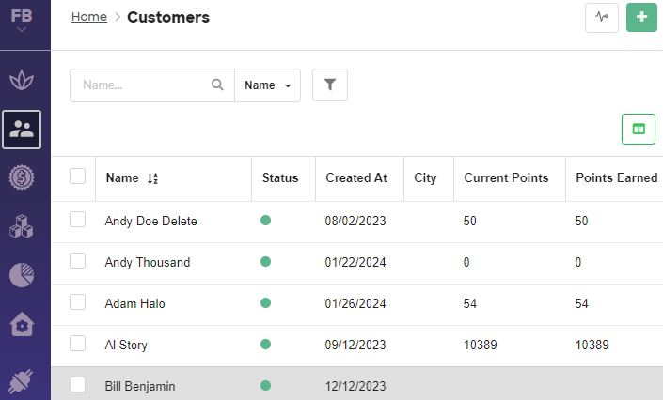Click Bill Benjamin's status dot
The width and height of the screenshot is (663, 400).
click(265, 386)
